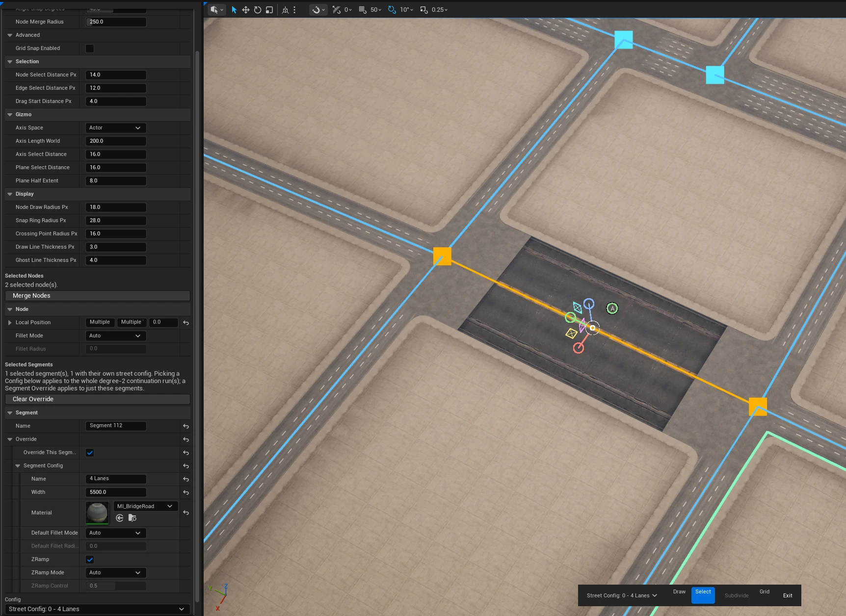The image size is (846, 616).
Task: Click the Subdivide mode option
Action: coord(737,595)
